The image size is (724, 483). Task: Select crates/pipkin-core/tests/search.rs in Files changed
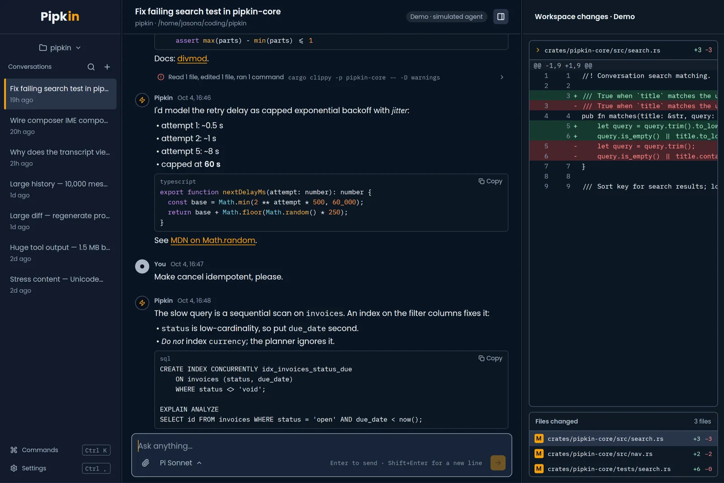[623, 469]
